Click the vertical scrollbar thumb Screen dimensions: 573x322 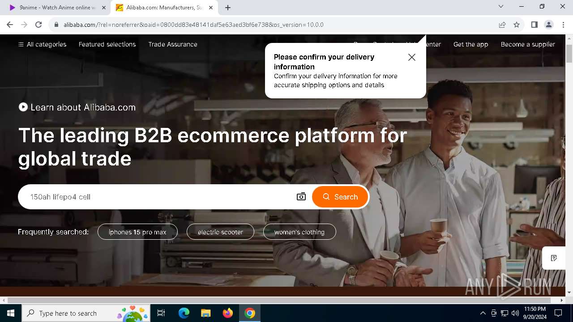pos(569,54)
